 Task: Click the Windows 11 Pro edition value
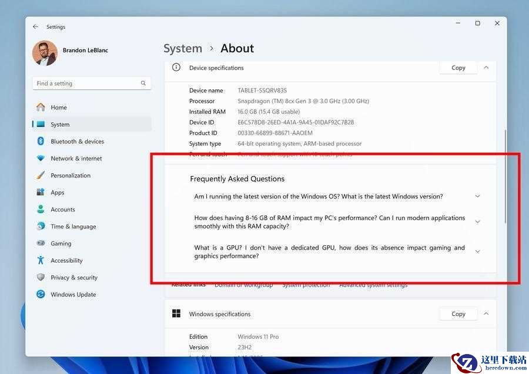(x=258, y=336)
